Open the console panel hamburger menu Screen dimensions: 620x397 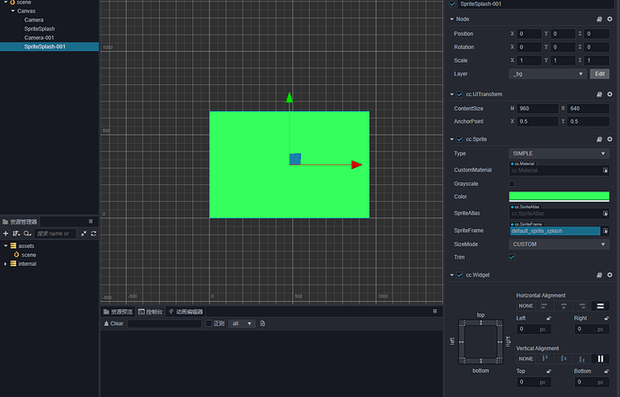pyautogui.click(x=435, y=311)
